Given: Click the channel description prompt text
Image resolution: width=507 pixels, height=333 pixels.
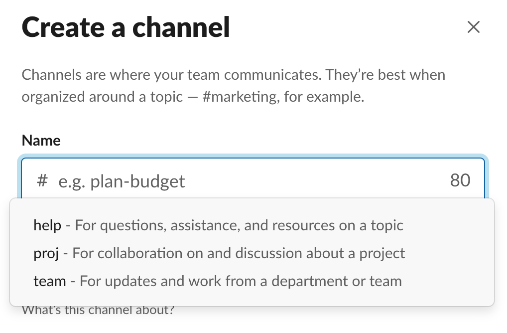Looking at the screenshot, I should (x=100, y=309).
